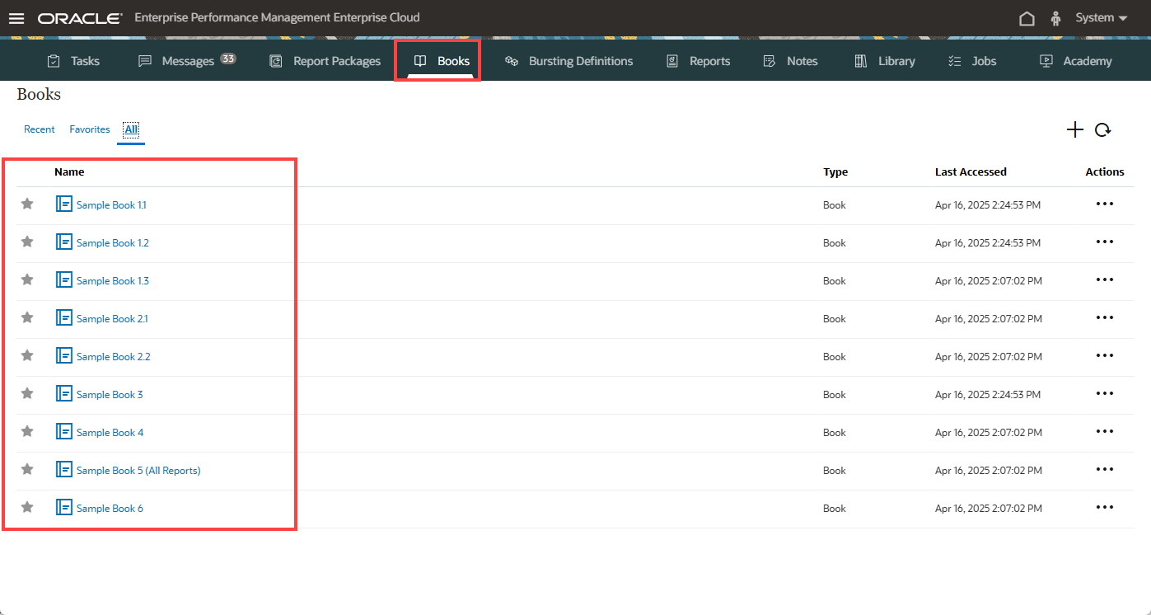Click book icon beside Sample Book 1.2

[64, 242]
